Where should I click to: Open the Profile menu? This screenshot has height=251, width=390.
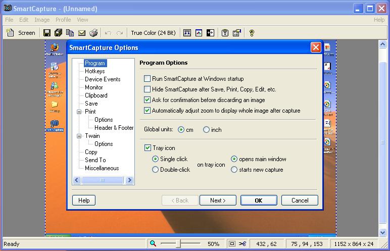63,20
